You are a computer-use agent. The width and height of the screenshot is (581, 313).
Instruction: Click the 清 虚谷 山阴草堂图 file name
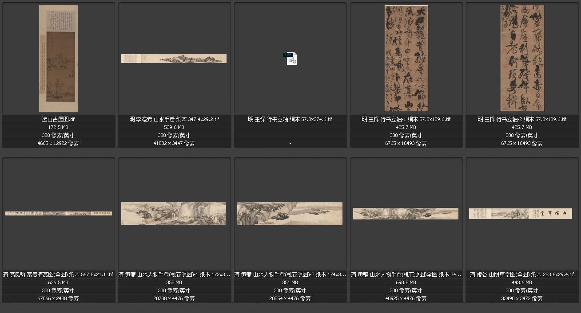coord(522,274)
